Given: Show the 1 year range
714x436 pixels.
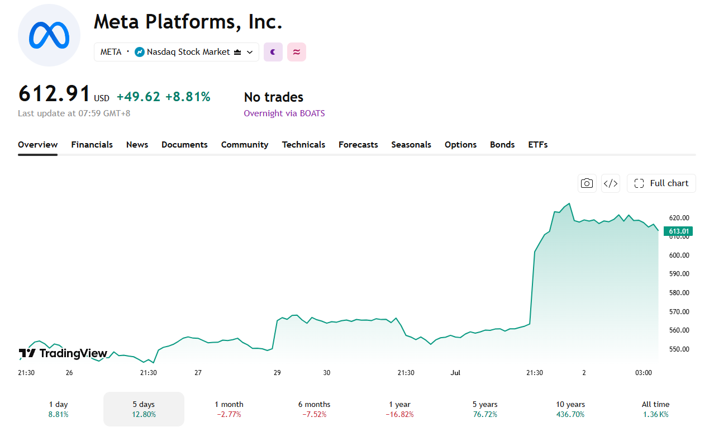Looking at the screenshot, I should point(399,409).
